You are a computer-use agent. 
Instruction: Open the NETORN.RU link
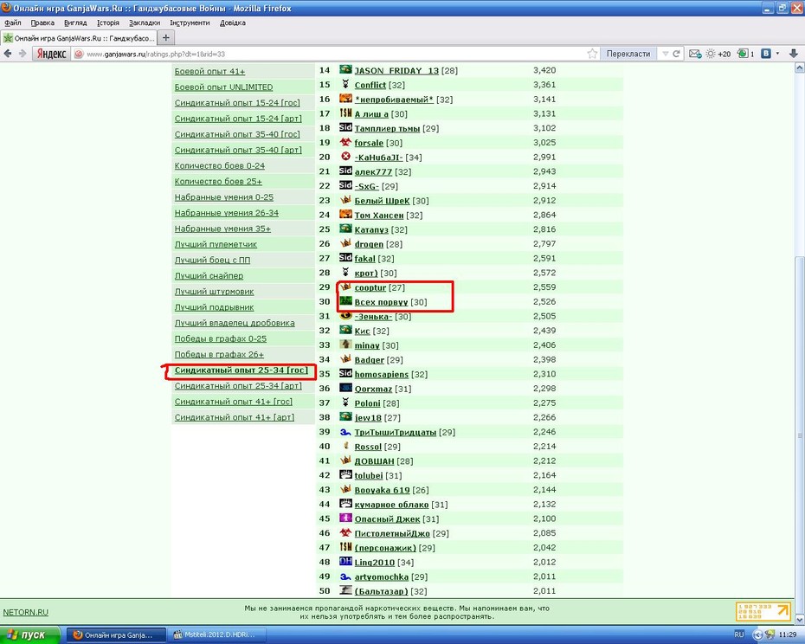(26, 612)
